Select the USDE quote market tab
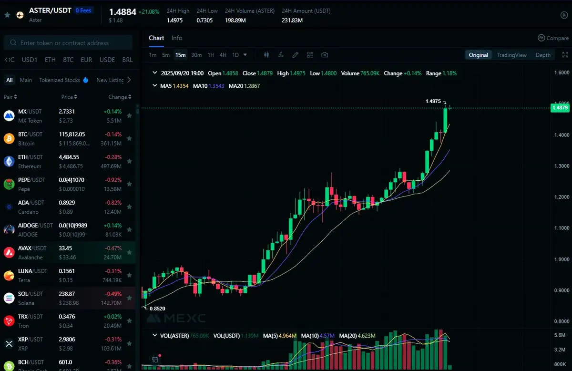 coord(107,60)
